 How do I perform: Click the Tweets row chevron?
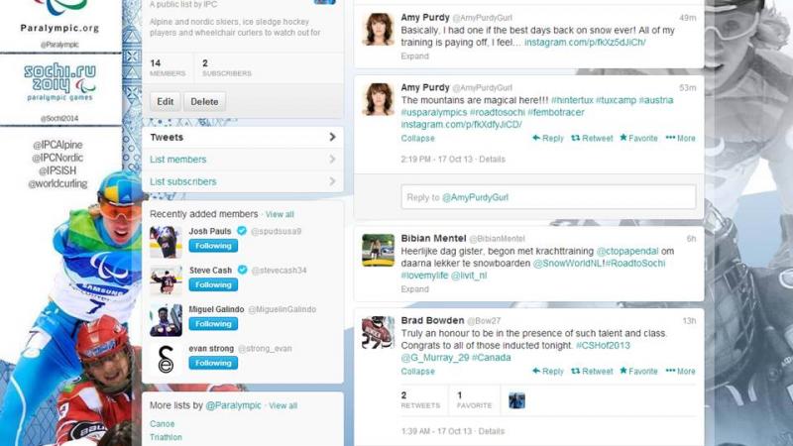332,137
